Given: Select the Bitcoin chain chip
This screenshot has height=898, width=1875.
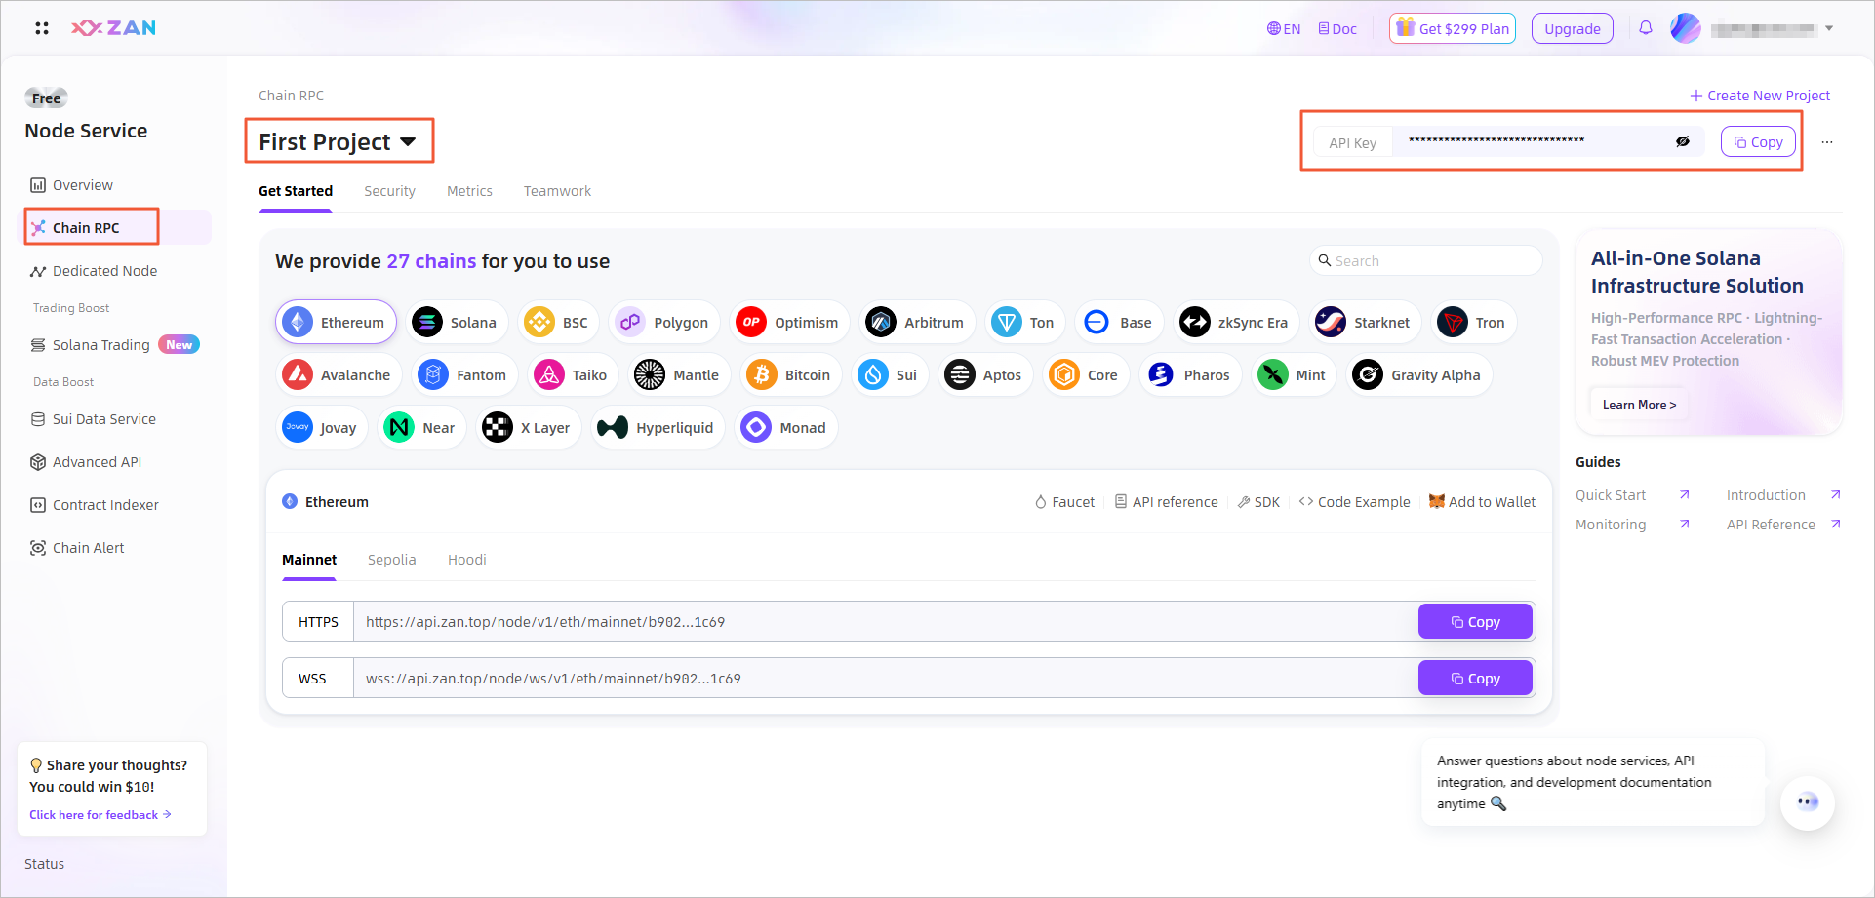Looking at the screenshot, I should tap(790, 375).
